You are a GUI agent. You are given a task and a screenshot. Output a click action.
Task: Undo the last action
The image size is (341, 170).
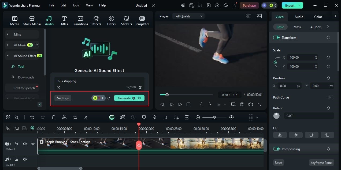pos(32,117)
